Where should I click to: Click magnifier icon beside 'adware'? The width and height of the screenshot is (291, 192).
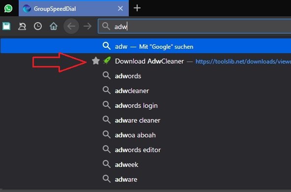[x=107, y=179]
